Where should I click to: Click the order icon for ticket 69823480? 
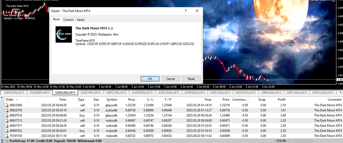(7, 105)
